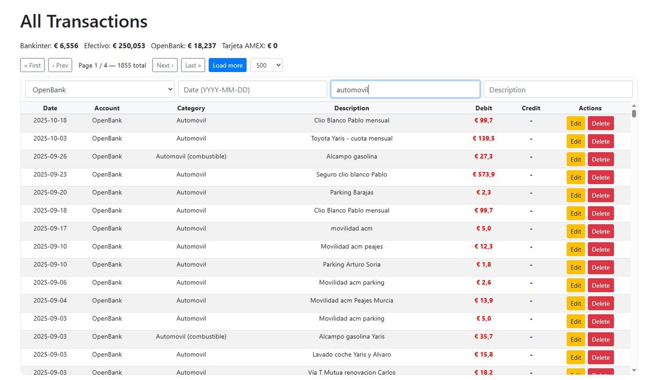This screenshot has height=380, width=655.
Task: Click the Date column header
Action: click(50, 108)
